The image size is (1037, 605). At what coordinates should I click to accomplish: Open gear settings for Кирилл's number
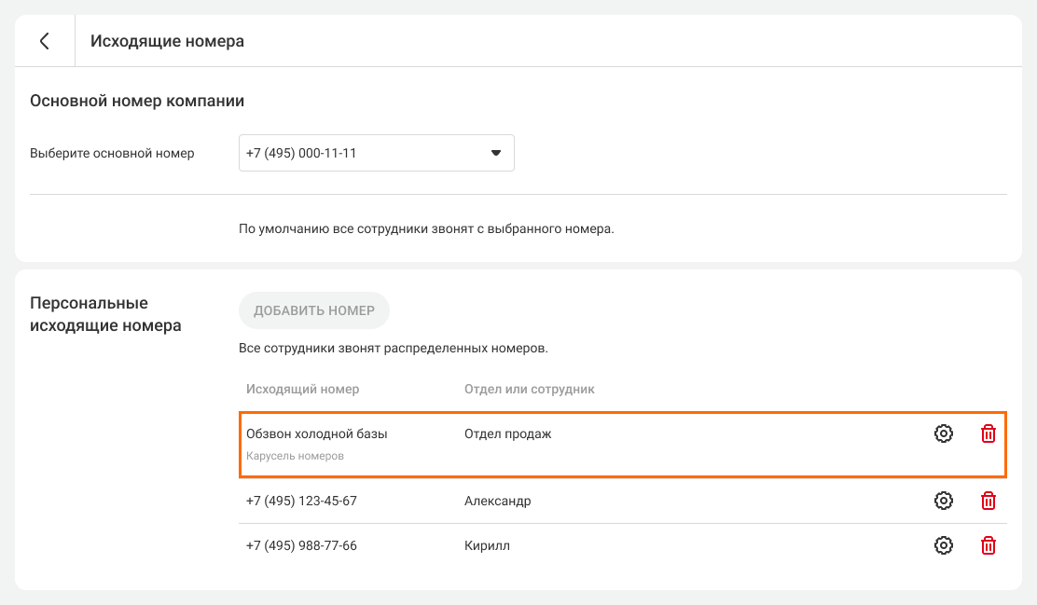point(944,545)
